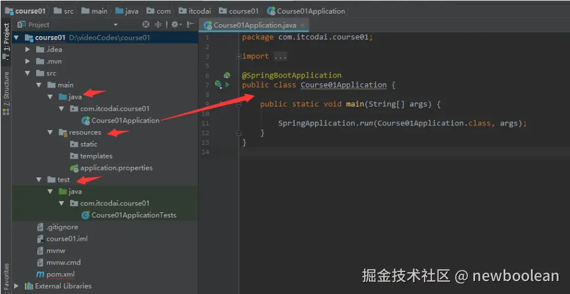Click the src breadcrumb
The width and height of the screenshot is (570, 294).
(63, 11)
